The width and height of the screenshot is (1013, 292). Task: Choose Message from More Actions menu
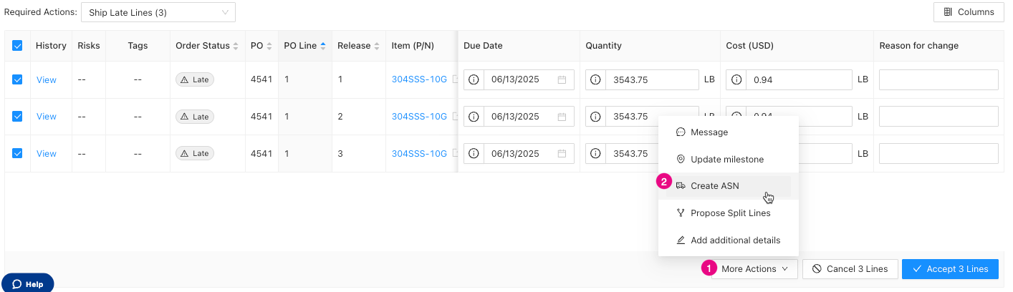[x=729, y=132]
